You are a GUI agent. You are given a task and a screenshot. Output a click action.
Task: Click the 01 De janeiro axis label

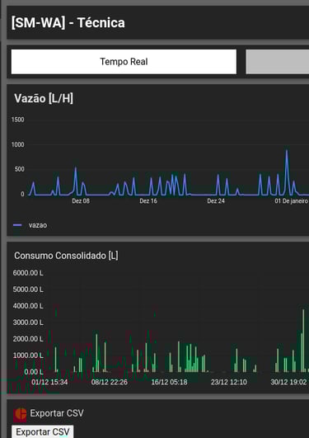tap(291, 200)
